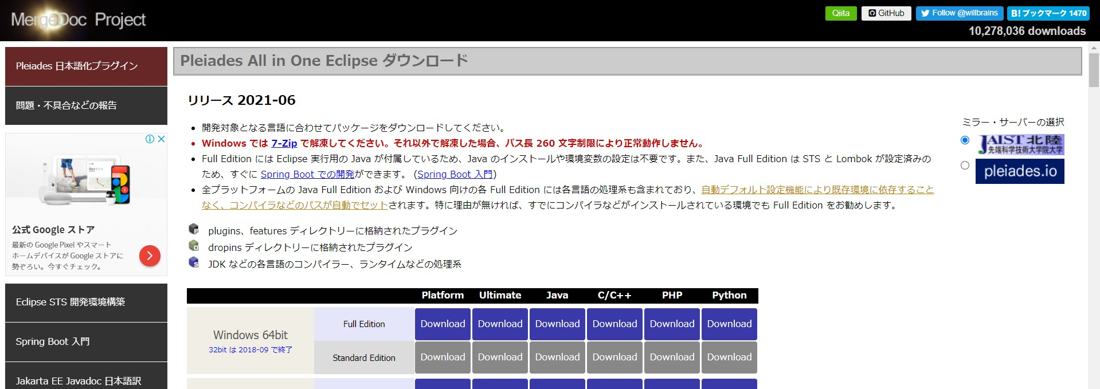Open the GitHub button
Image resolution: width=1100 pixels, height=389 pixels.
click(886, 13)
